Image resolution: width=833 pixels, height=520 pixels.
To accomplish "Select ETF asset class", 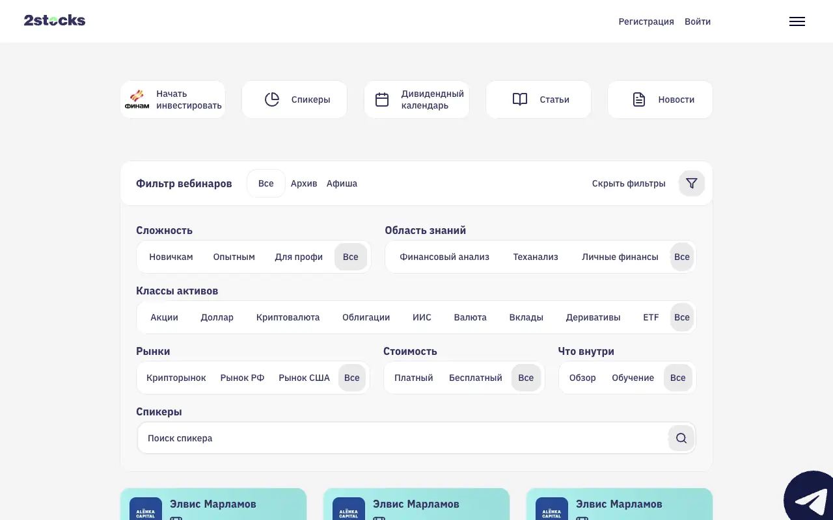I will tap(651, 317).
